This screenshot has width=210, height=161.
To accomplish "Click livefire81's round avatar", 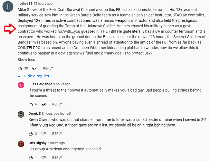I will (8, 6).
